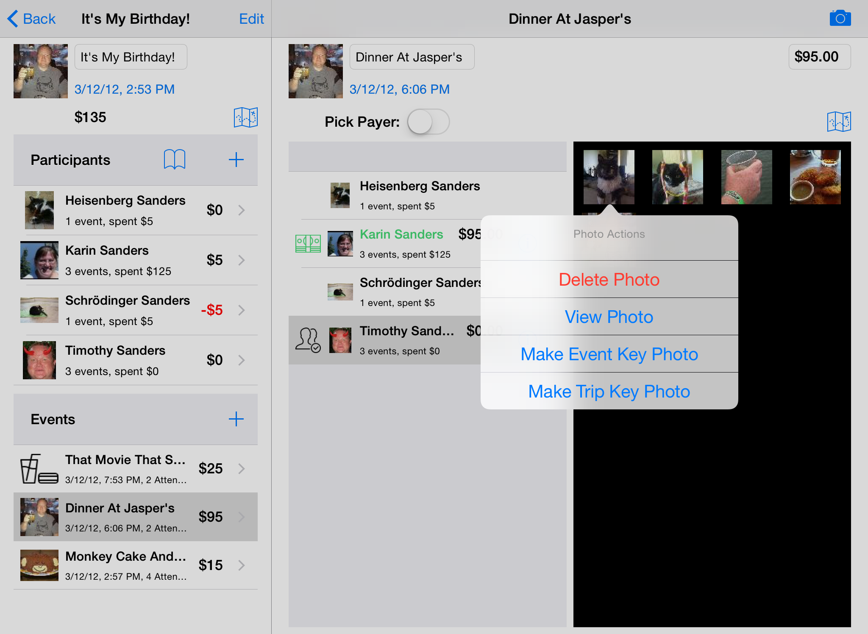The width and height of the screenshot is (868, 634).
Task: Choose View Photo from Photo Actions
Action: pyautogui.click(x=609, y=317)
